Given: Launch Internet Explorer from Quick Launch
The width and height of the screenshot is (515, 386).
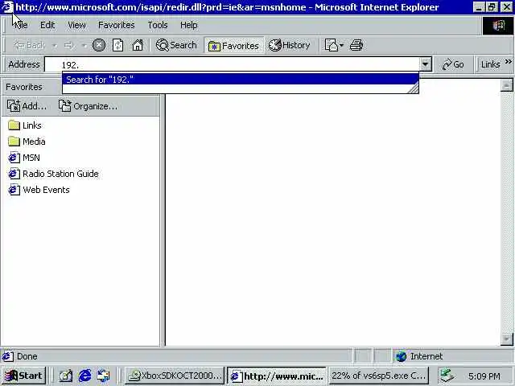Looking at the screenshot, I should pyautogui.click(x=84, y=376).
